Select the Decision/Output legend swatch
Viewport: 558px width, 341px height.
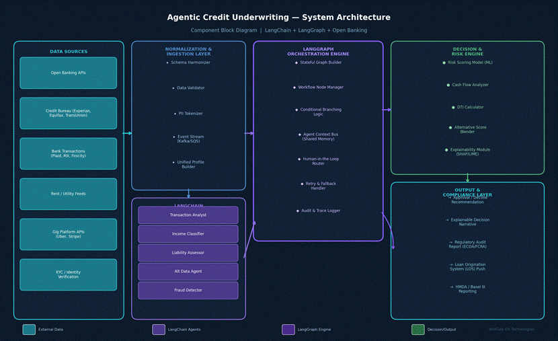click(x=418, y=330)
